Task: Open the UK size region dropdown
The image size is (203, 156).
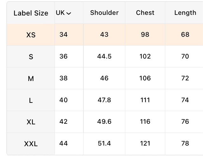Action: tap(63, 13)
